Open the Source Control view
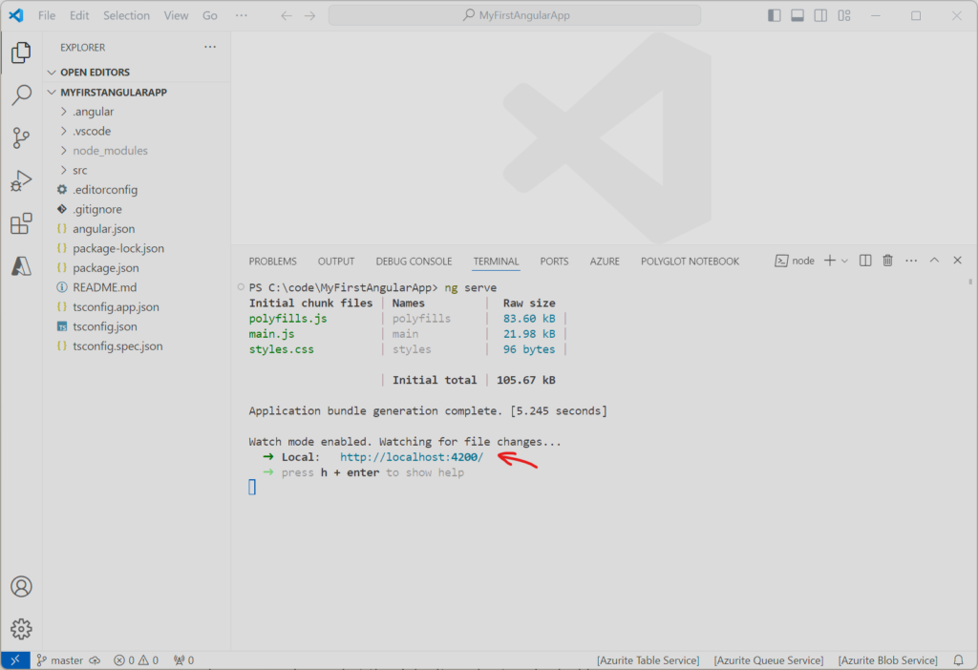The image size is (978, 670). tap(21, 138)
